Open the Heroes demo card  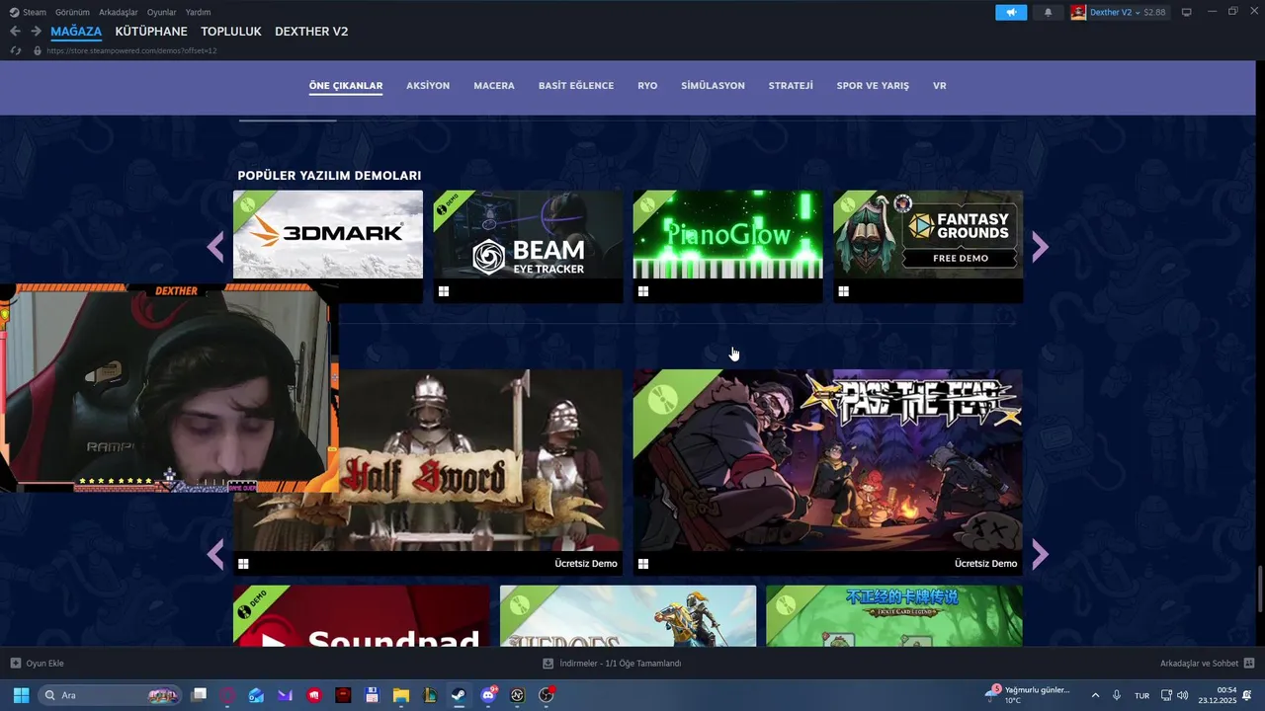628,616
